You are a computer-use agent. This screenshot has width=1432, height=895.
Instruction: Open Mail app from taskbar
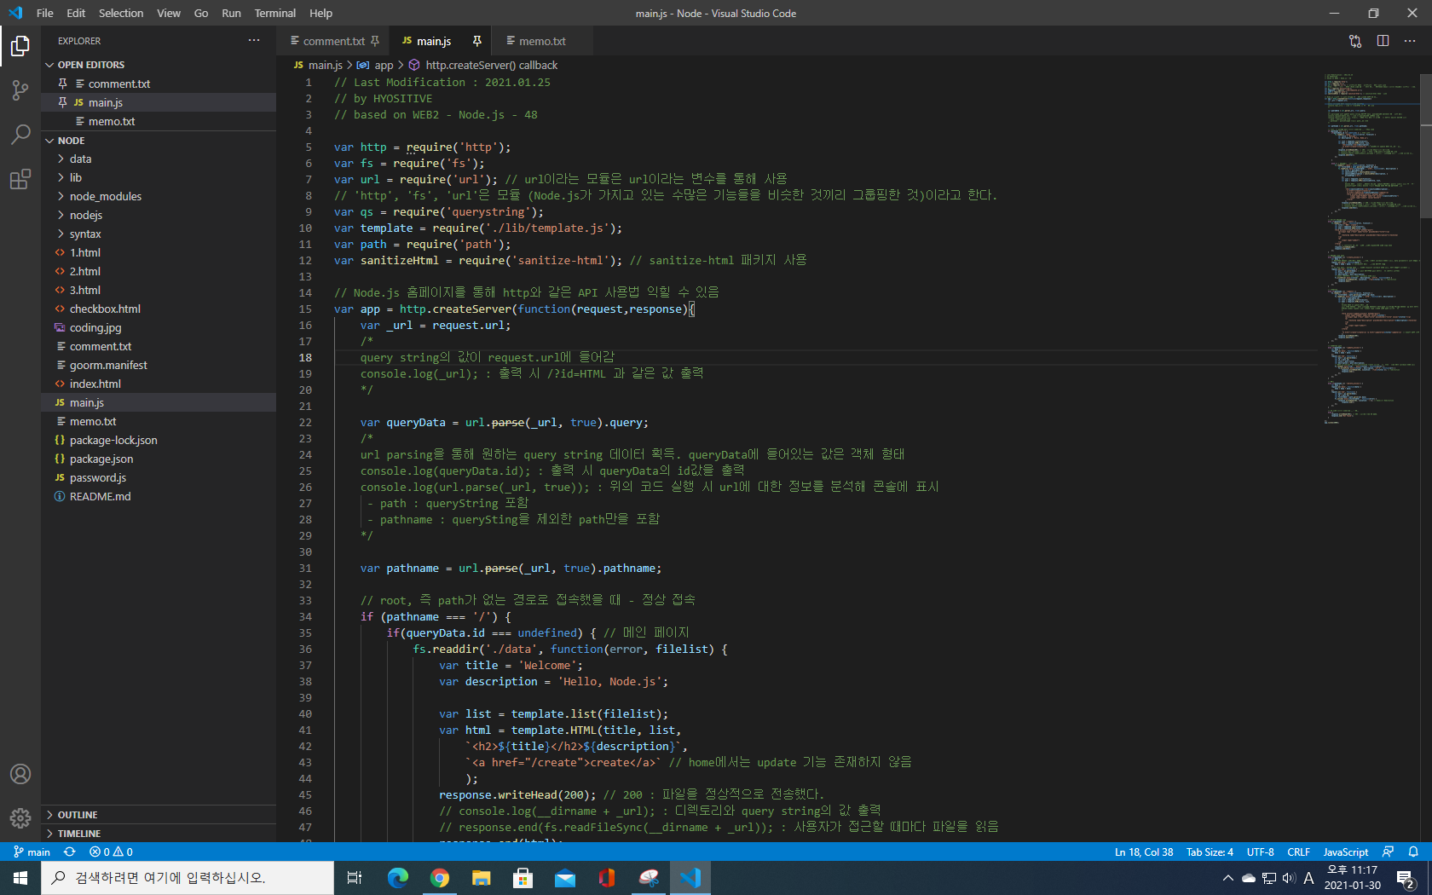click(x=564, y=878)
